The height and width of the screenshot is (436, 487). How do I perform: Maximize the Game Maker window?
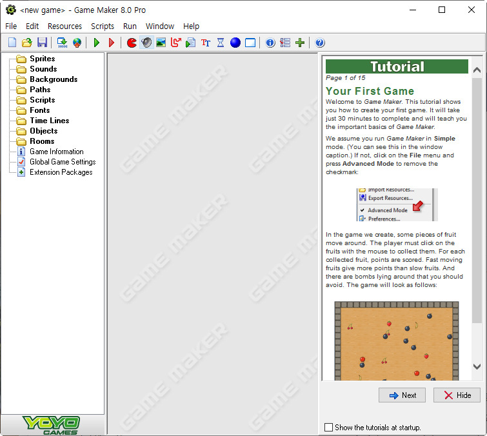442,10
